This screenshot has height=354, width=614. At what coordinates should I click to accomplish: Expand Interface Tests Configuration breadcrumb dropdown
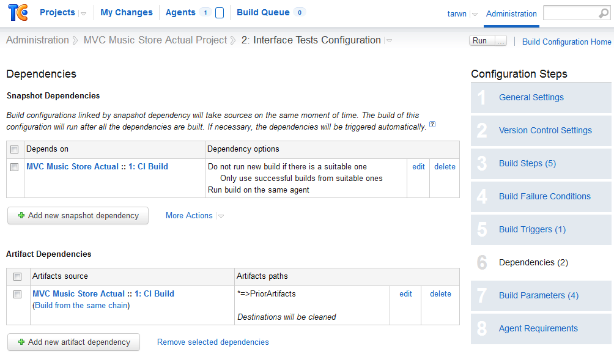pyautogui.click(x=389, y=41)
